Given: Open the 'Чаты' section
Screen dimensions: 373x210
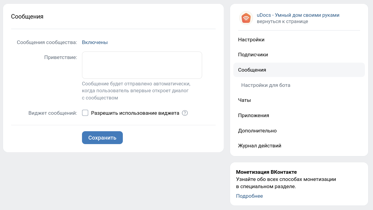Looking at the screenshot, I should coord(244,100).
